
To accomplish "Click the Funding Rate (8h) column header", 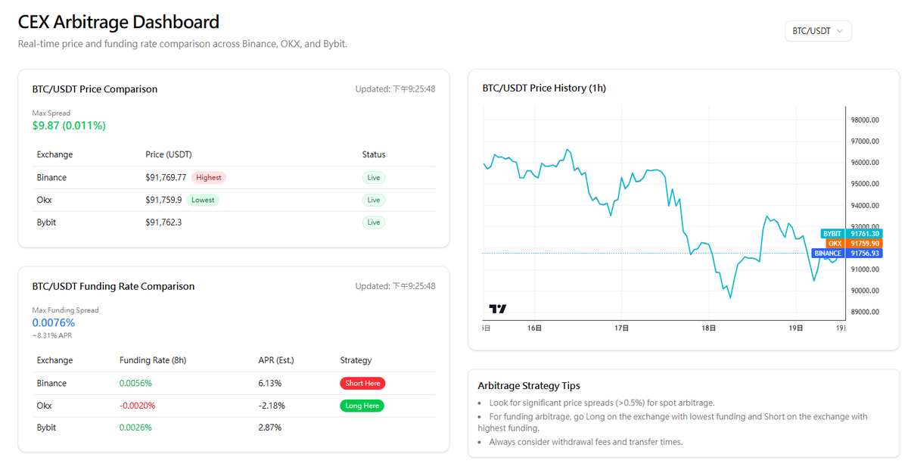I will (153, 360).
